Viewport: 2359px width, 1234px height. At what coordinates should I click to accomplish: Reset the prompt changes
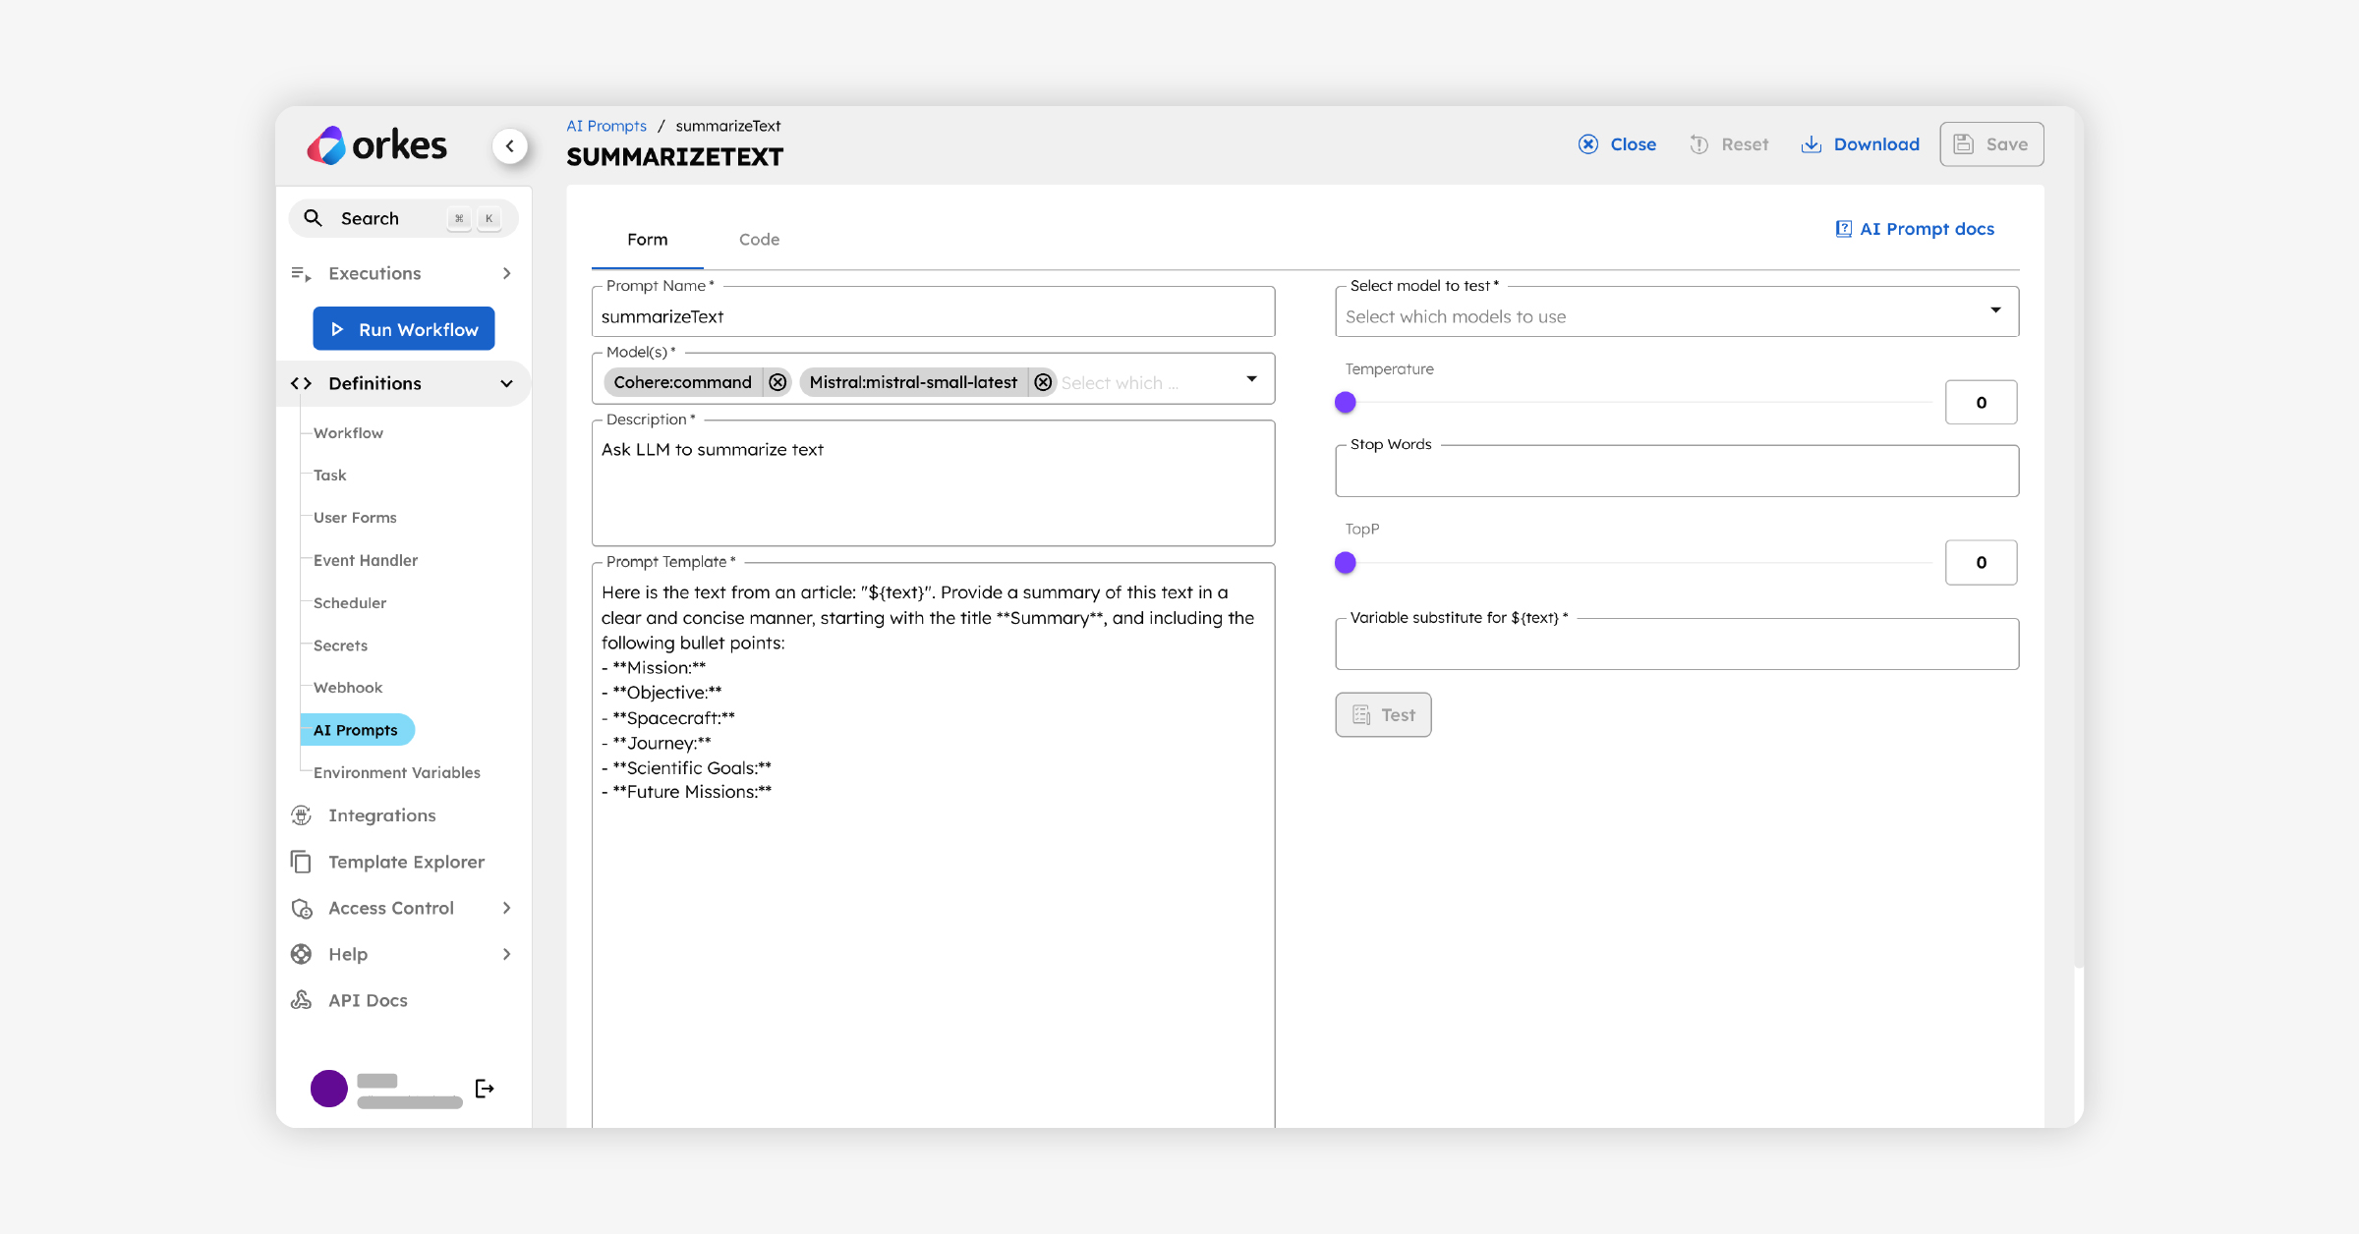tap(1729, 143)
